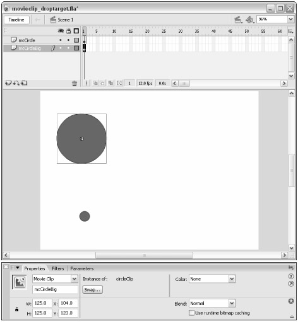
Task: Click the Center Frame icon
Action: coord(86,83)
